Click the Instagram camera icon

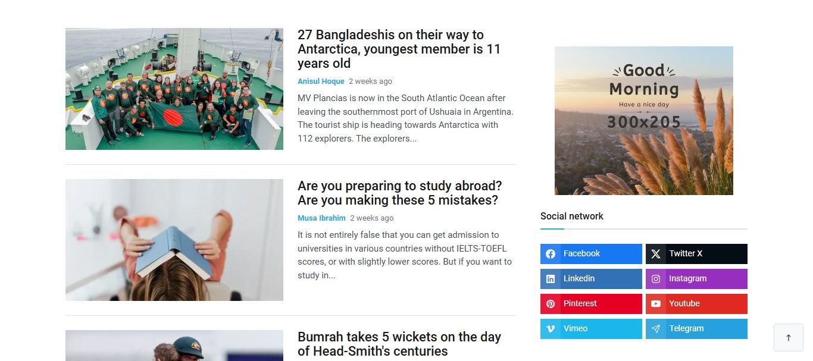[656, 279]
